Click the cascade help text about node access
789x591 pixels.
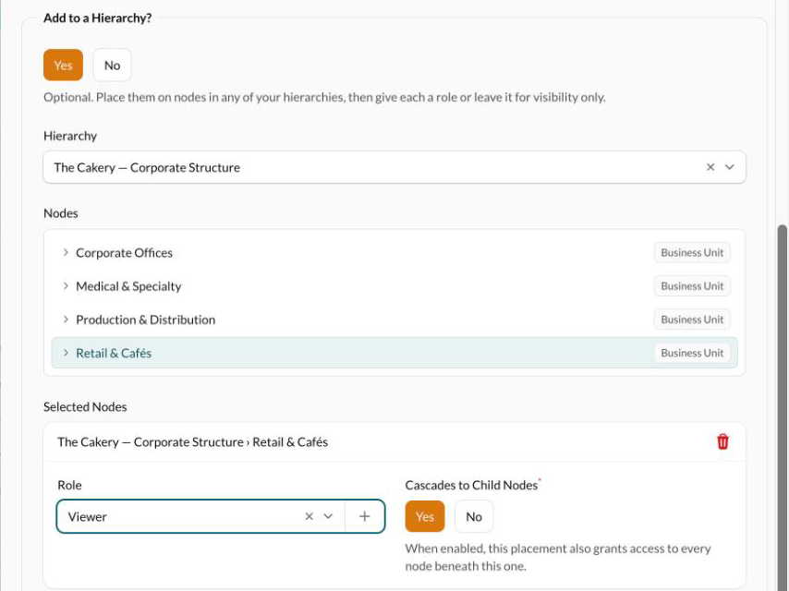coord(558,558)
